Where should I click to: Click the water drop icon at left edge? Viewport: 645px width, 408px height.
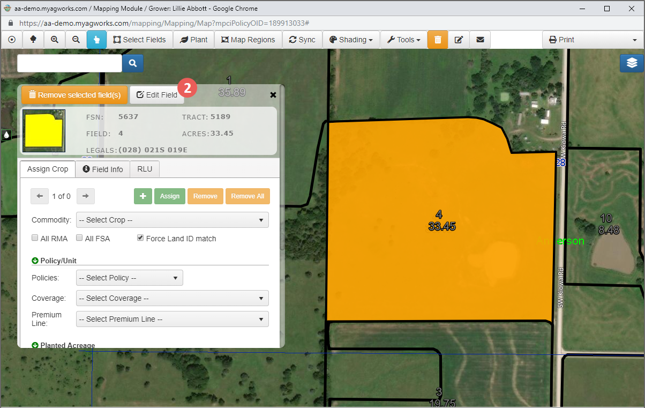click(6, 136)
